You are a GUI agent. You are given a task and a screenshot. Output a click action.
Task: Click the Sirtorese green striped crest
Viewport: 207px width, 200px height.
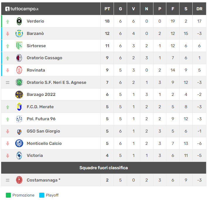[19, 46]
